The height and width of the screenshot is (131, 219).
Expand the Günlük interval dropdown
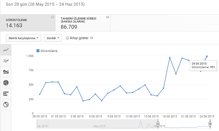tap(53, 38)
